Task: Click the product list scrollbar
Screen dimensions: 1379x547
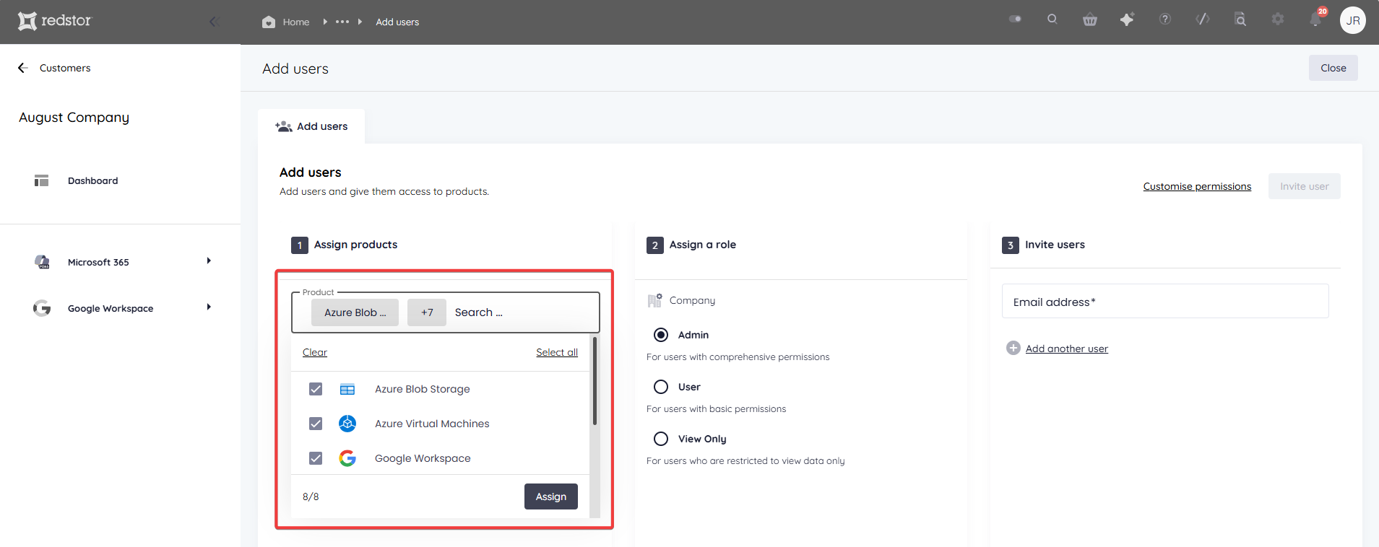Action: (595, 381)
